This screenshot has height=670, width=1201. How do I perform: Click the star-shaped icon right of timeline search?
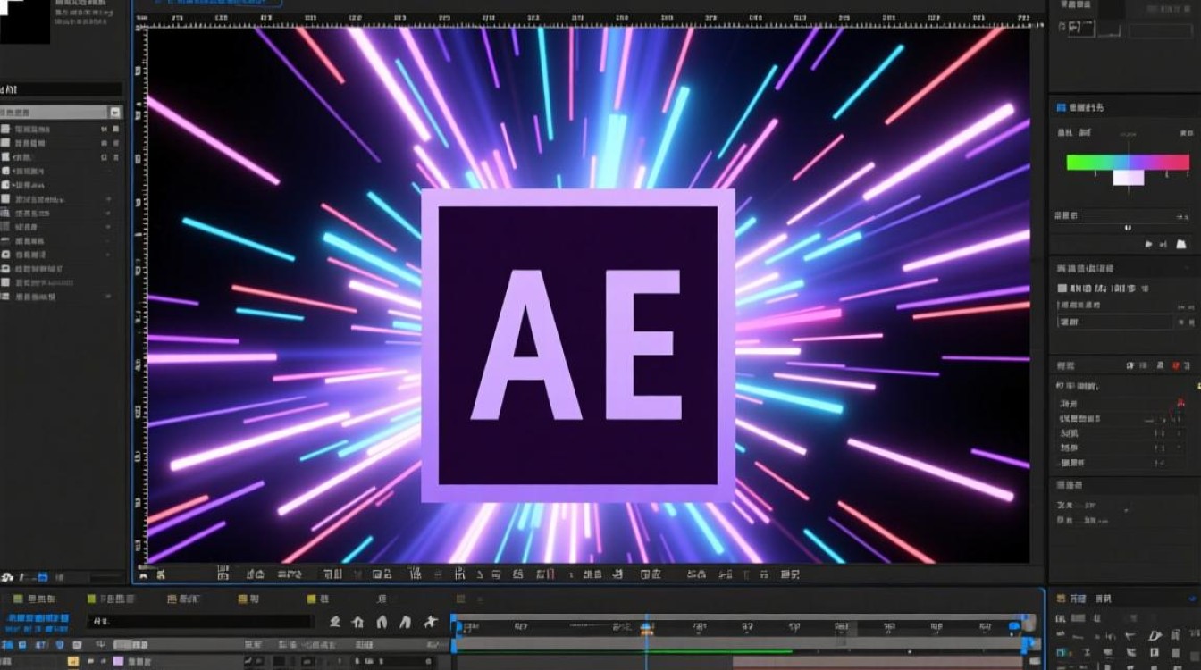point(430,622)
